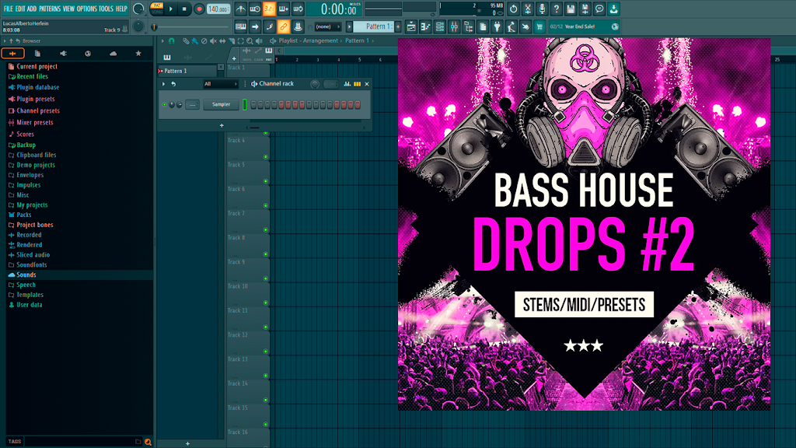
Task: Open the global snap (none) dropdown
Action: 327,26
